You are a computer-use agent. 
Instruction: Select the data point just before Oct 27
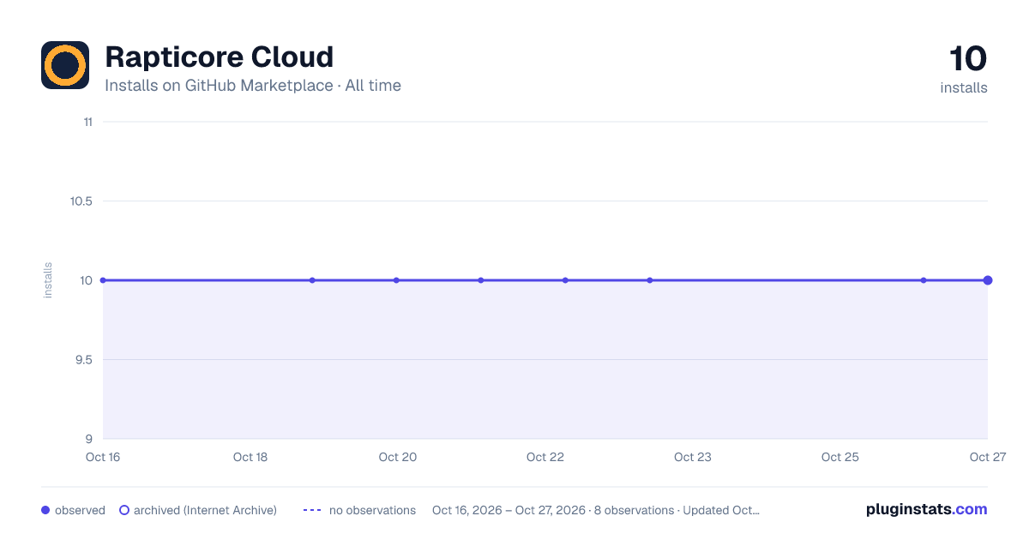tap(924, 280)
